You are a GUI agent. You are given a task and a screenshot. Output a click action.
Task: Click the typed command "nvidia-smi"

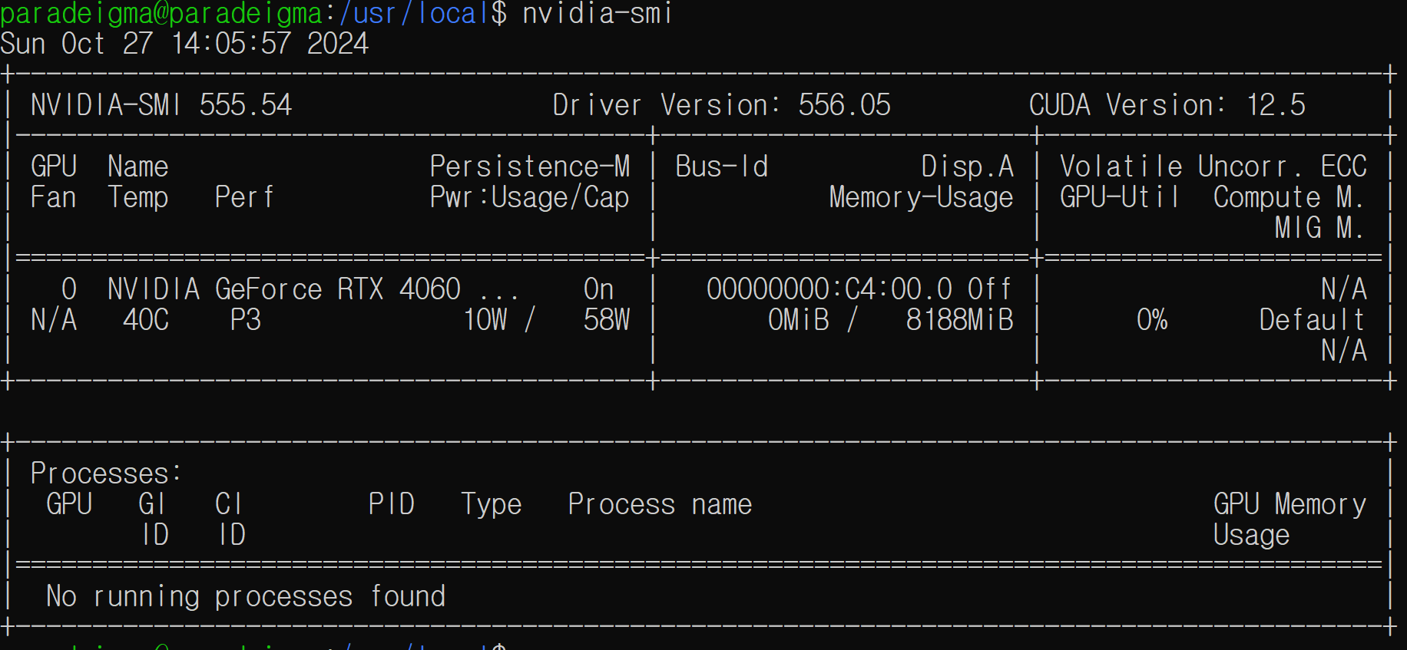pos(598,13)
